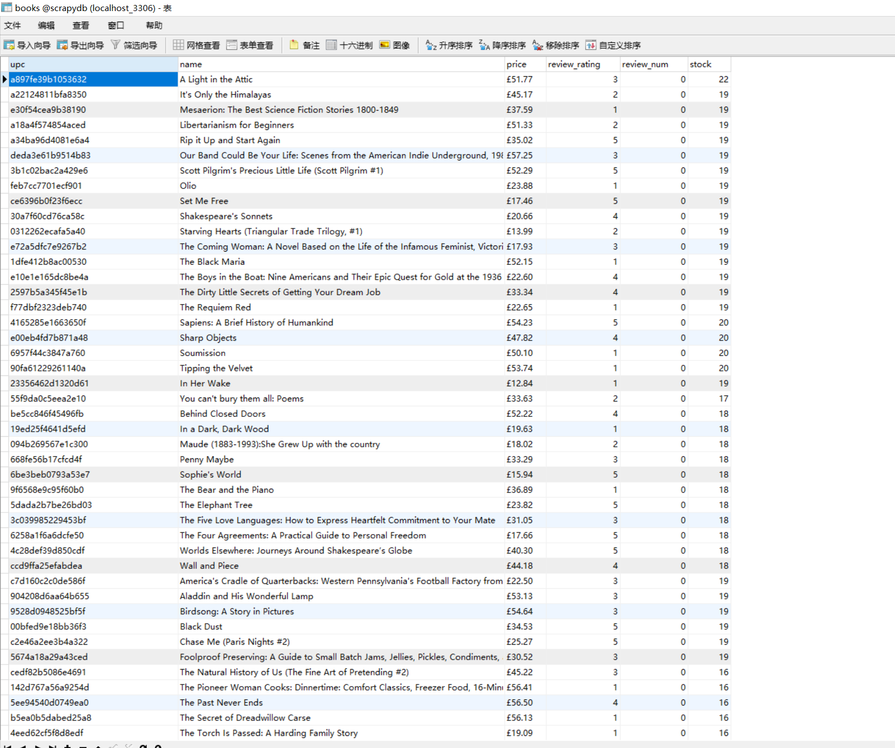Click the 'Set Me Free' cell
895x748 pixels.
[341, 201]
